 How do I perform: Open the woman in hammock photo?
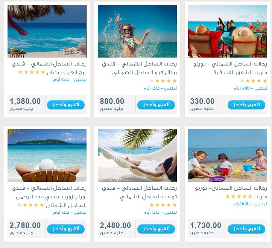137,155
